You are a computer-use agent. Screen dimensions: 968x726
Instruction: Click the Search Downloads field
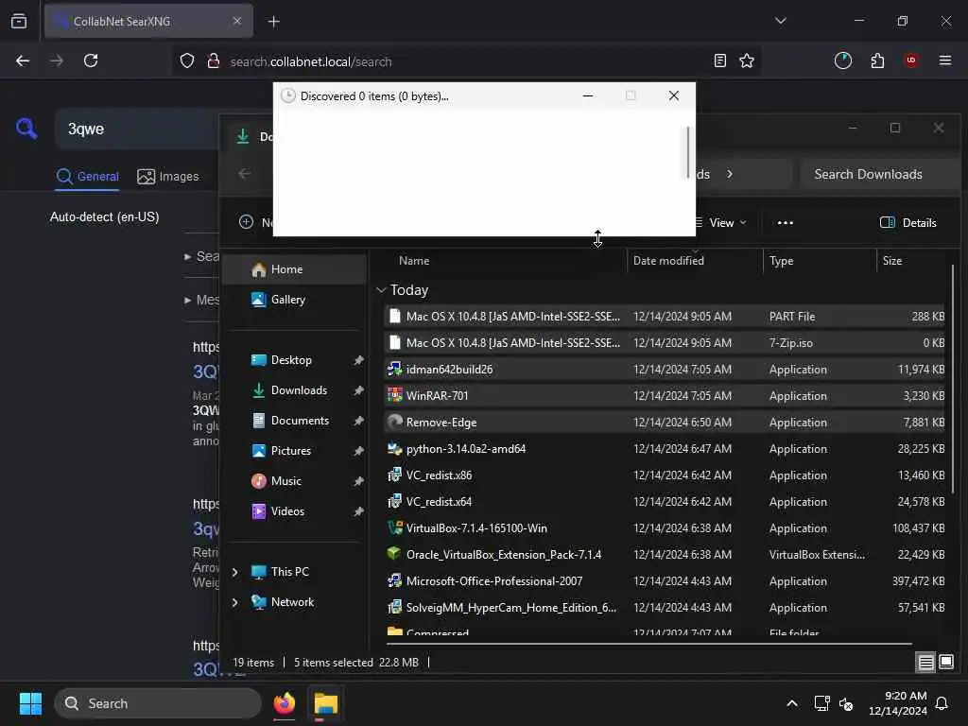tap(878, 174)
